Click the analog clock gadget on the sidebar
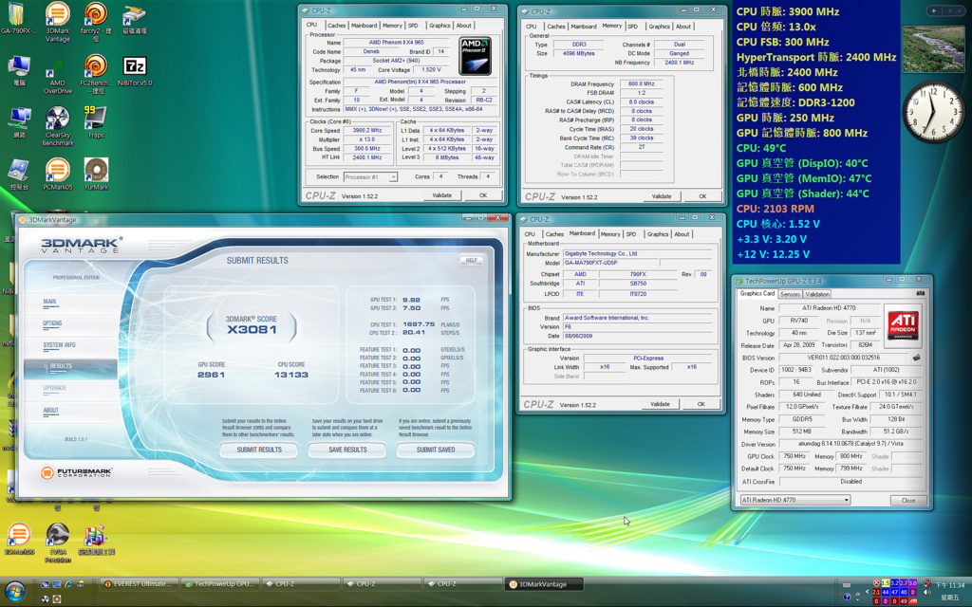Viewport: 972px width, 607px height. 933,113
